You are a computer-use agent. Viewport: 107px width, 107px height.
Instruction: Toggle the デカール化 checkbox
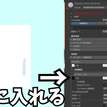(x=104, y=106)
